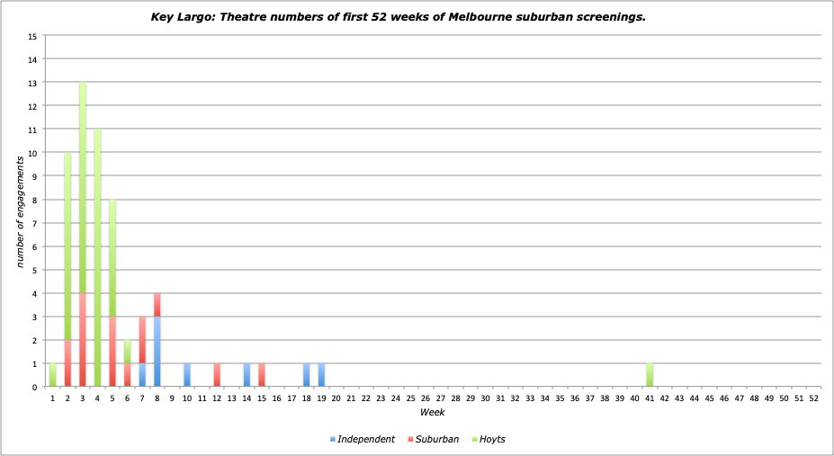Image resolution: width=834 pixels, height=456 pixels.
Task: Click the red Suburban legend swatch
Action: [409, 439]
